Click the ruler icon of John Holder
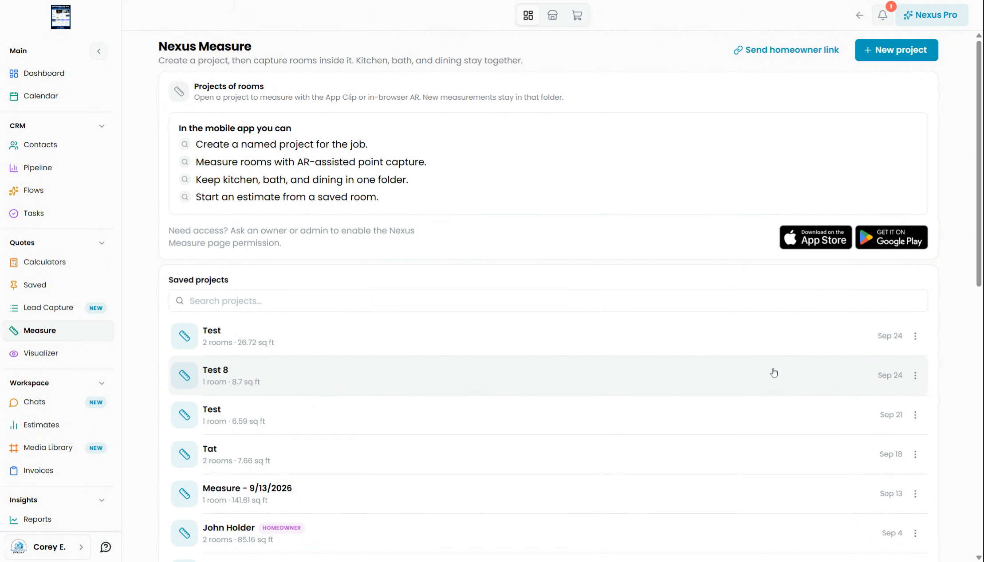The width and height of the screenshot is (984, 562). pyautogui.click(x=185, y=533)
